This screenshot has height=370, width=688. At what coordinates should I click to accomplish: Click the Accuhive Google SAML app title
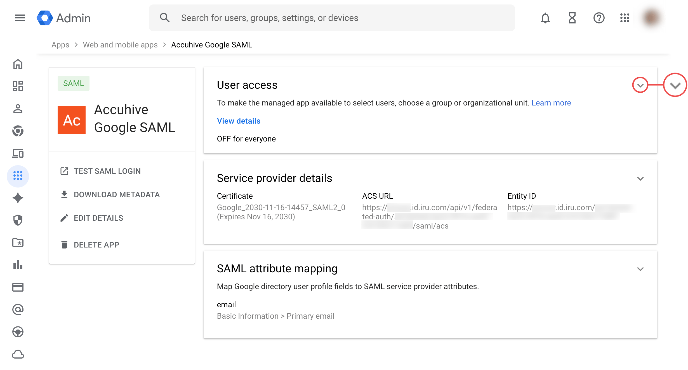135,118
